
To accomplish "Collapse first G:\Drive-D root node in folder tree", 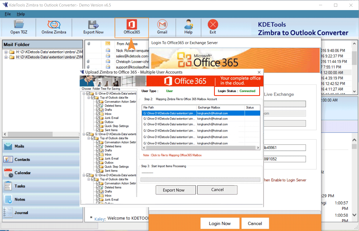I will (84, 93).
